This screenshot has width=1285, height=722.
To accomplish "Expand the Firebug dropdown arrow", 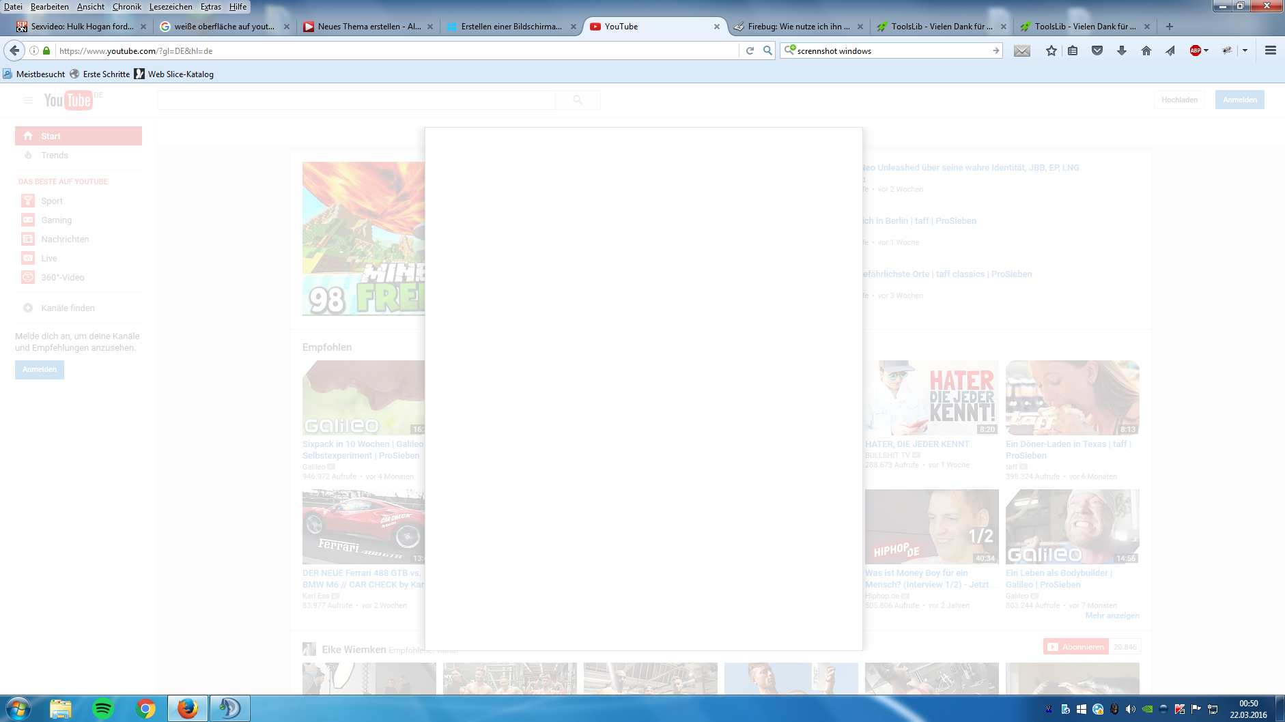I will click(1245, 50).
